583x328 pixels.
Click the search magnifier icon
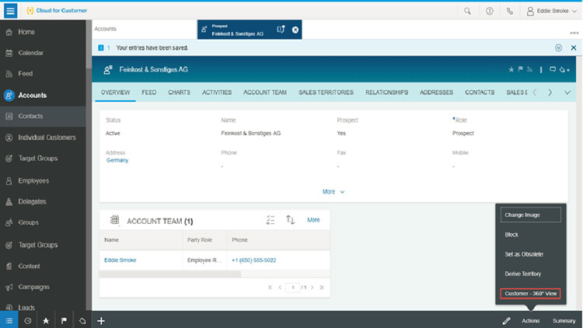(x=467, y=11)
